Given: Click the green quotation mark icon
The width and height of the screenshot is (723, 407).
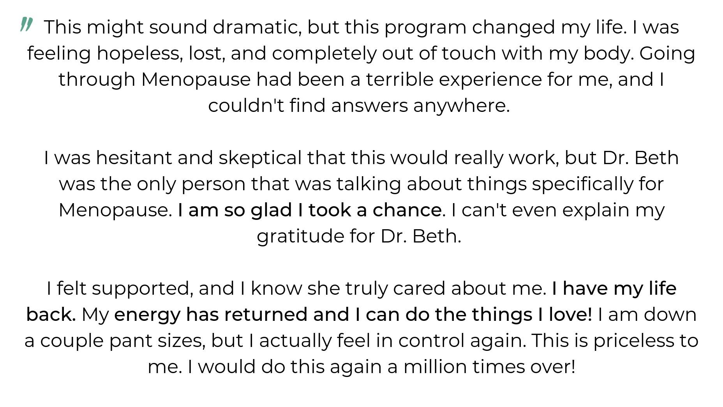Looking at the screenshot, I should coord(26,24).
